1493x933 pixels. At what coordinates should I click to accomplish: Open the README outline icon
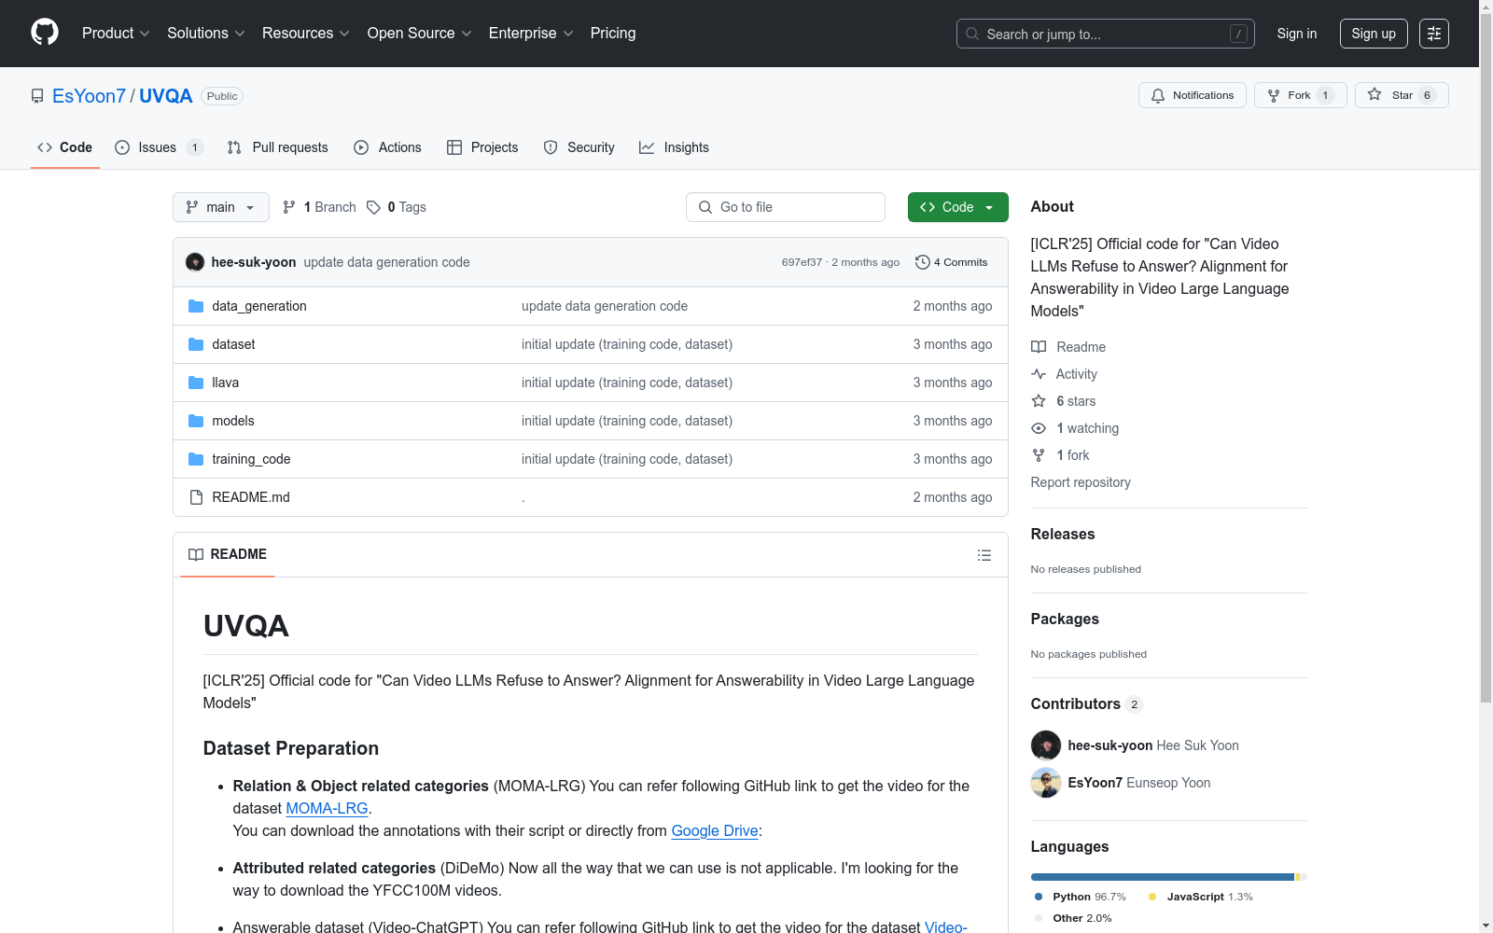point(984,555)
